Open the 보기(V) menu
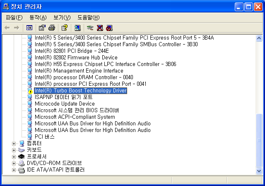 tap(62, 17)
